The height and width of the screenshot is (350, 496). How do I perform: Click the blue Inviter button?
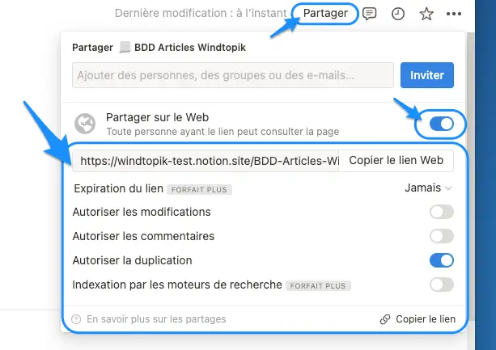(x=427, y=75)
